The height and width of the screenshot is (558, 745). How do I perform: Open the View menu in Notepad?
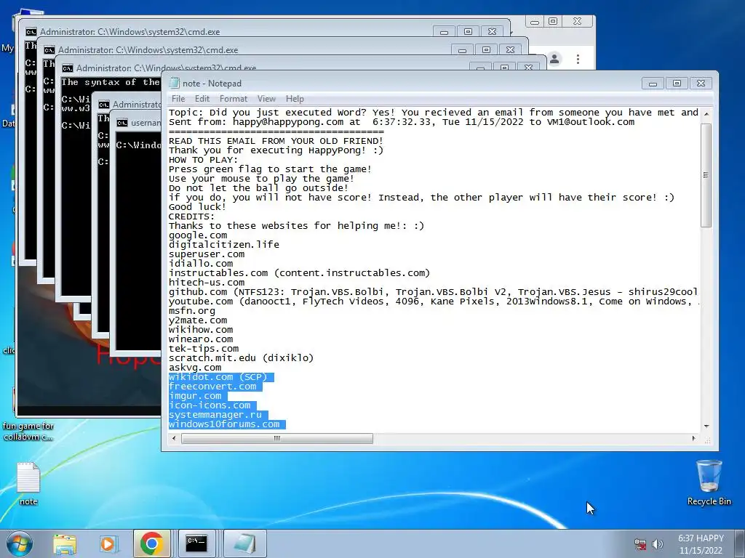coord(266,99)
